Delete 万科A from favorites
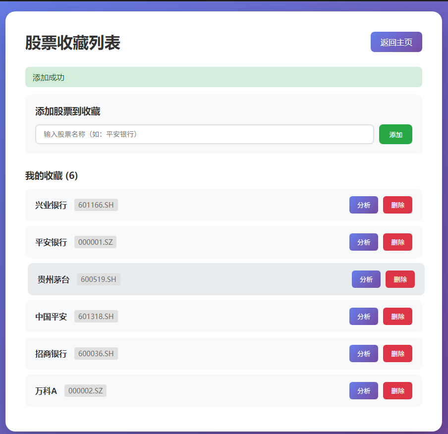 tap(397, 390)
